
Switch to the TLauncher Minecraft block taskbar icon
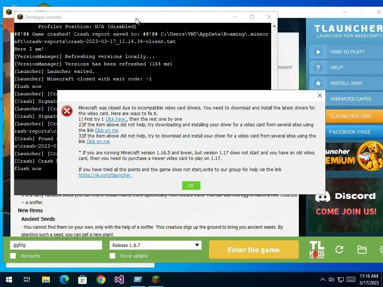pyautogui.click(x=156, y=280)
